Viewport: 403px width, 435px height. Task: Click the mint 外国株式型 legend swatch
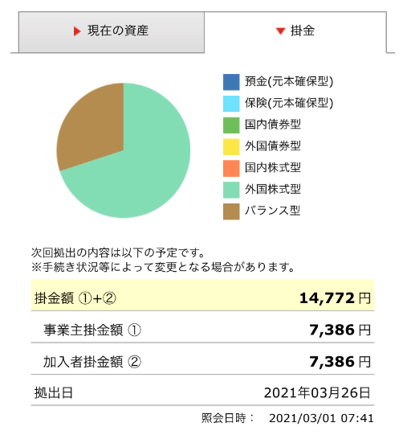(231, 190)
